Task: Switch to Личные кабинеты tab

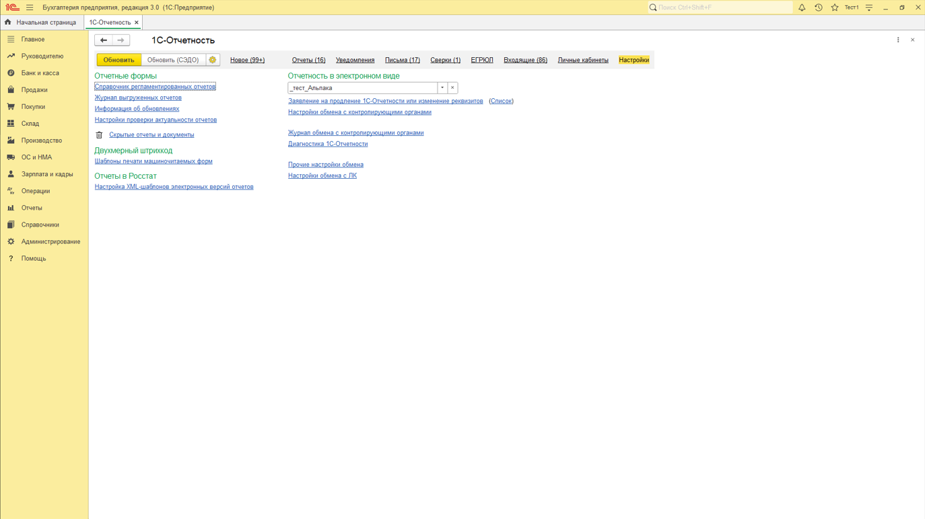Action: tap(583, 60)
